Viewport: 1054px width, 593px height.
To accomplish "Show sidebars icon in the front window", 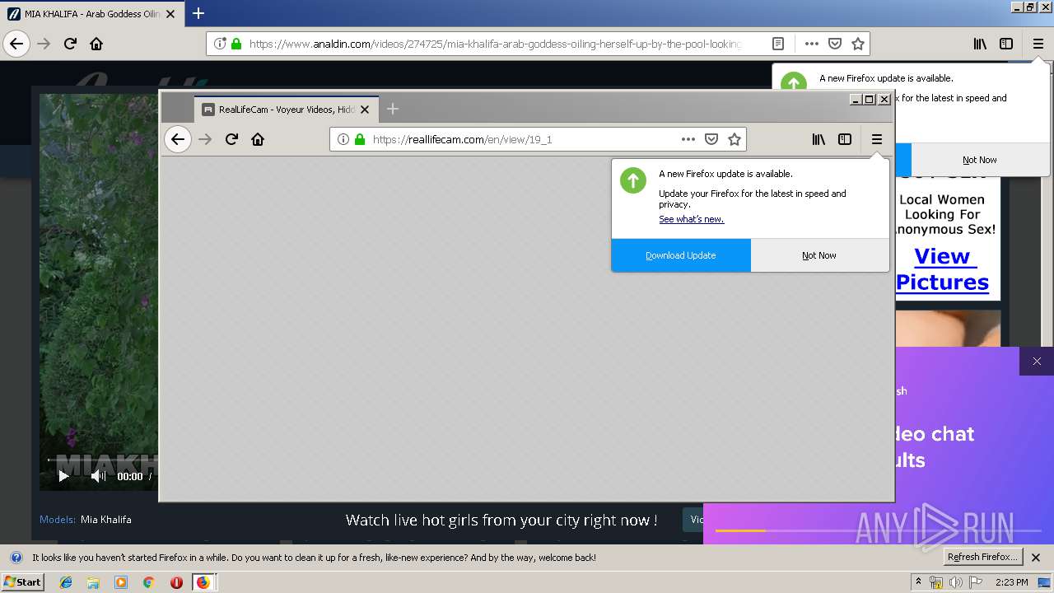I will click(845, 139).
